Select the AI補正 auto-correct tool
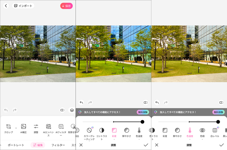The image size is (227, 150). tap(23, 129)
